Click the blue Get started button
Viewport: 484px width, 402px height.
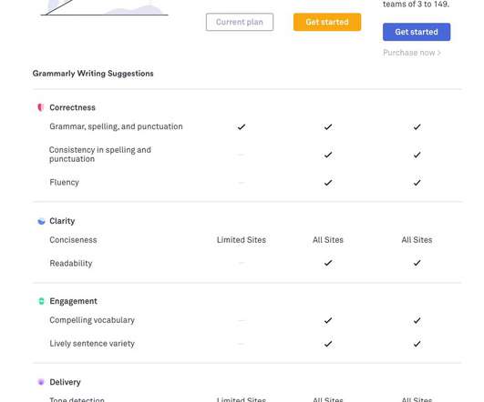point(417,32)
